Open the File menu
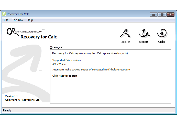 tap(6, 20)
